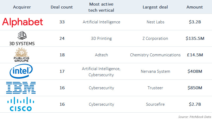Click the Sourcefire deal name
This screenshot has height=119, width=212.
155,104
